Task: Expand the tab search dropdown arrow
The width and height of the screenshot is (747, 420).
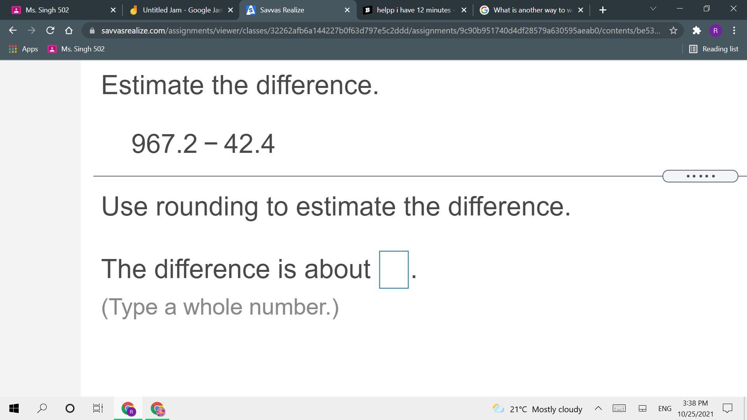Action: point(653,9)
